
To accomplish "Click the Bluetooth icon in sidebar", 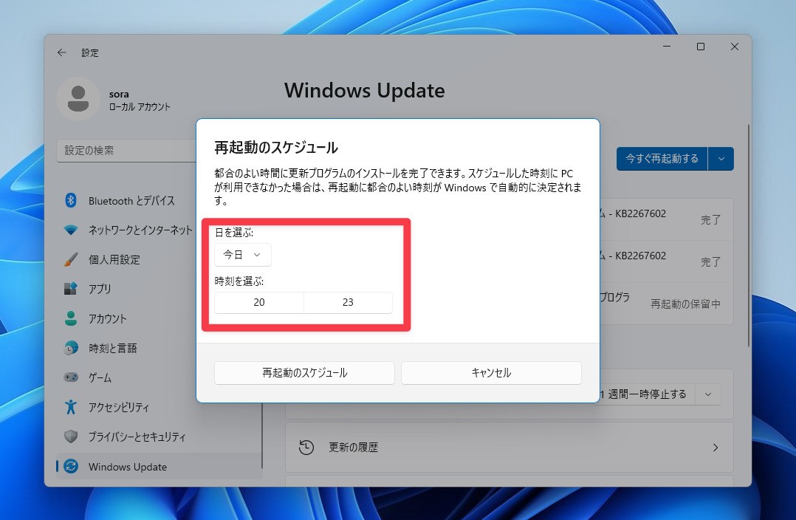I will 71,201.
